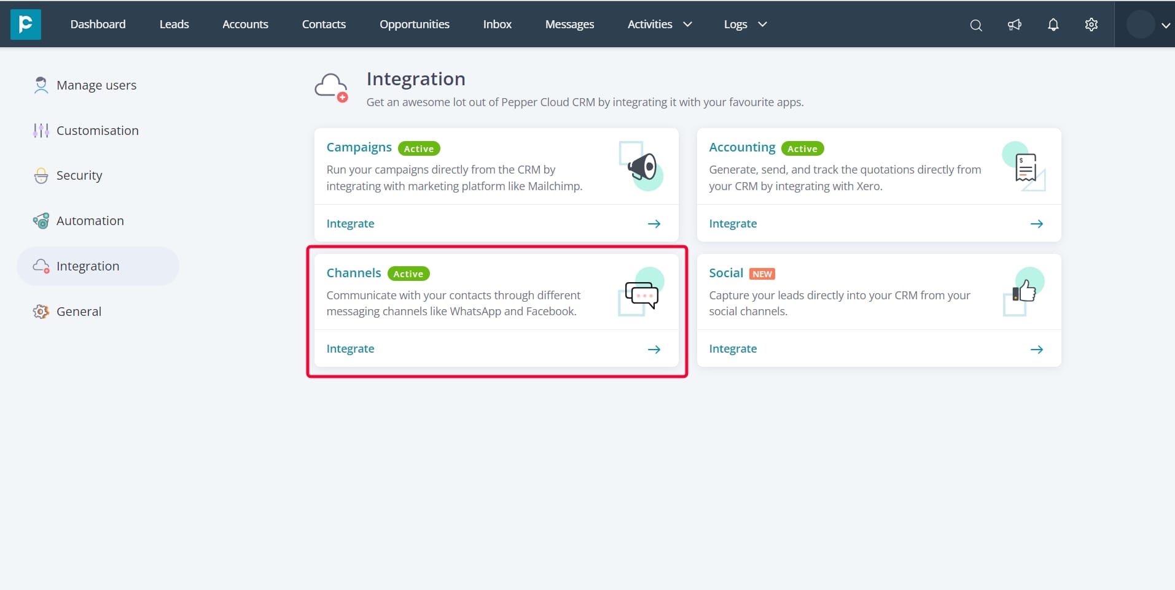Open the Leads tab

[x=174, y=24]
